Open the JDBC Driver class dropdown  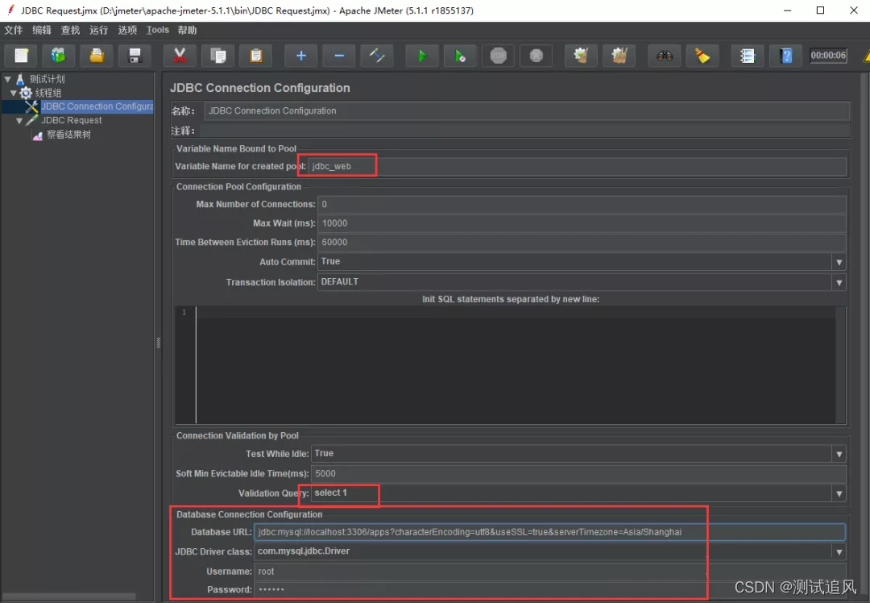pyautogui.click(x=839, y=551)
